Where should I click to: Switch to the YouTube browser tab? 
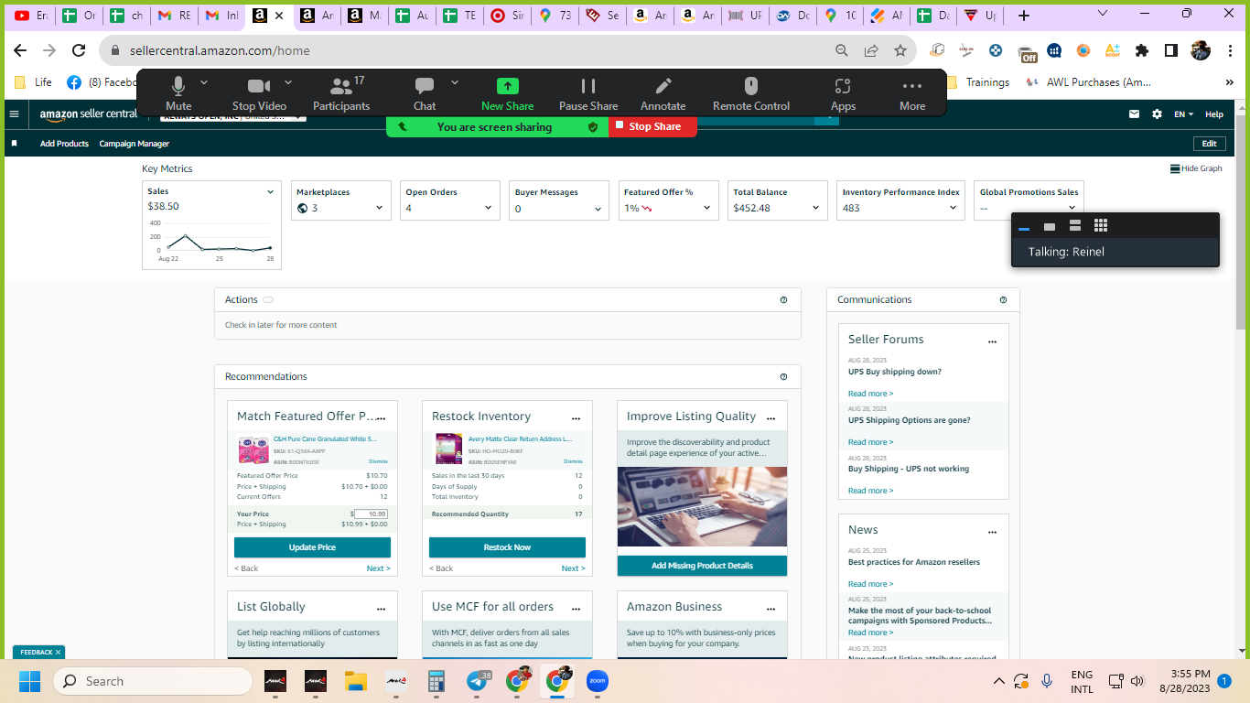tap(31, 16)
